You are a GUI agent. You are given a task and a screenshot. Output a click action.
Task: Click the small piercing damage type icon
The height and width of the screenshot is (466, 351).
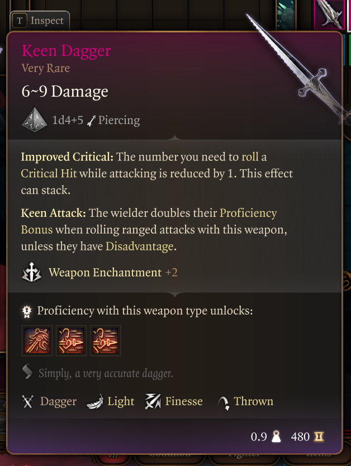point(91,121)
